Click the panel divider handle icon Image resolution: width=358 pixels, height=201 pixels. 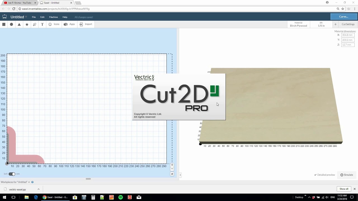[180, 175]
